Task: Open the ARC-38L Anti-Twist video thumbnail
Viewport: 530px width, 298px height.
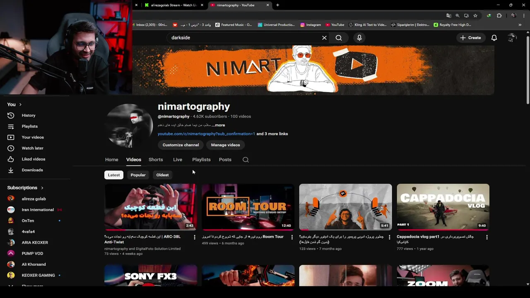Action: tap(151, 207)
